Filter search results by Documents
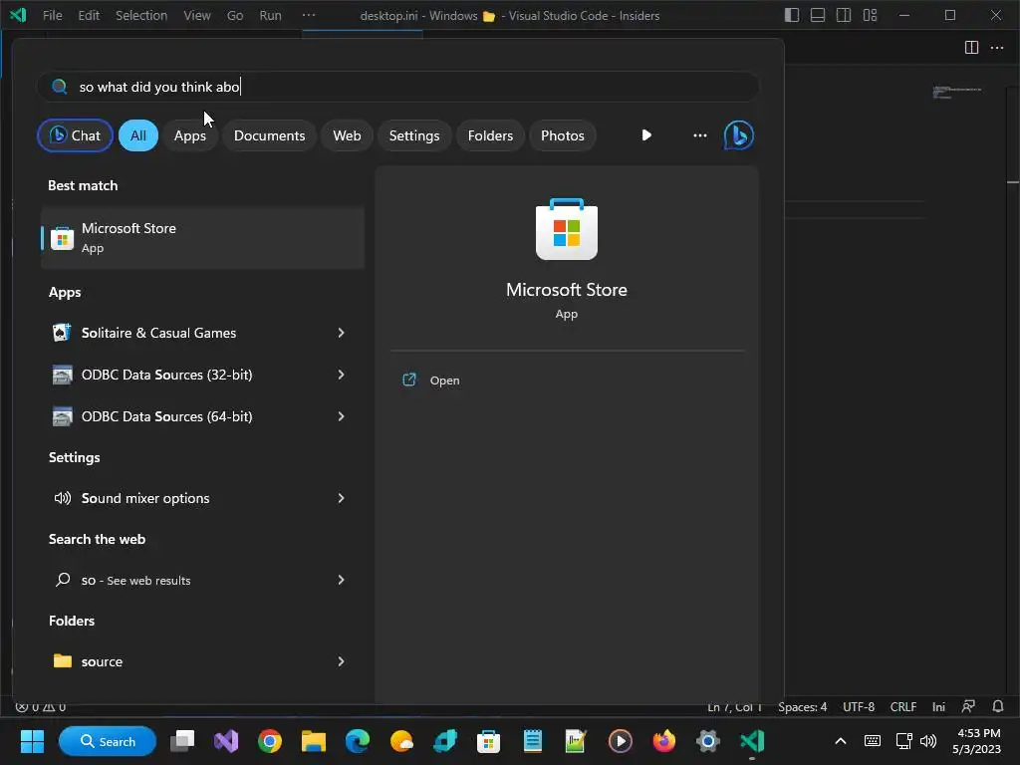The image size is (1020, 765). (x=269, y=135)
